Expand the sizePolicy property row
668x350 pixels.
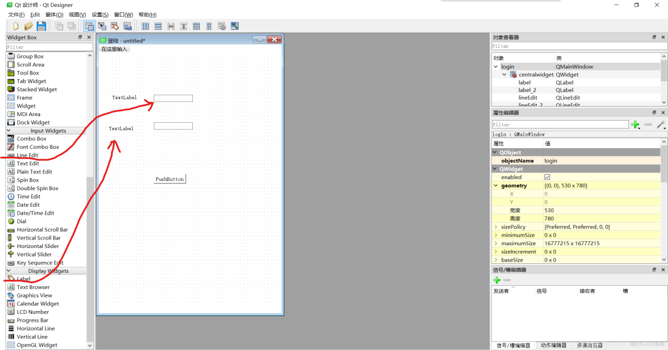click(x=495, y=227)
